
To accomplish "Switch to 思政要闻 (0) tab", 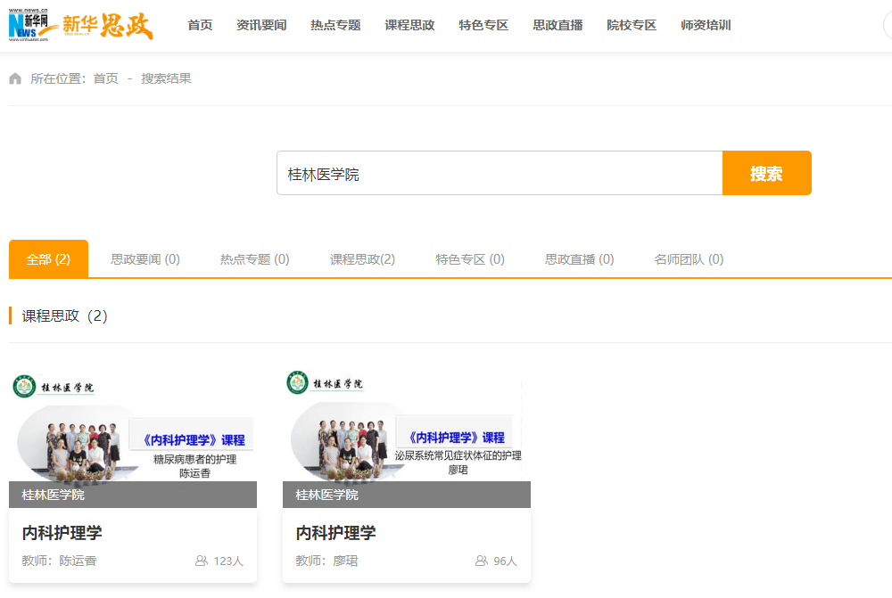I will tap(145, 259).
